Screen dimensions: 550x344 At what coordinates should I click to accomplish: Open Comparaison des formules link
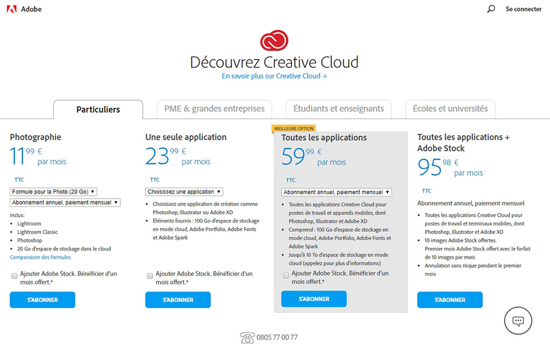pos(40,258)
